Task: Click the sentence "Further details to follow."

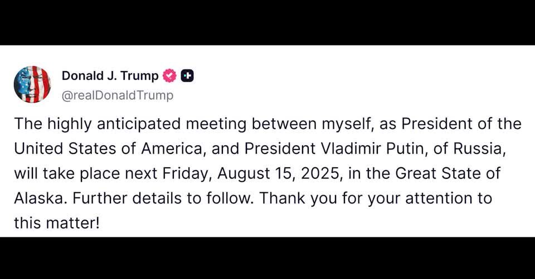Action: (x=159, y=198)
